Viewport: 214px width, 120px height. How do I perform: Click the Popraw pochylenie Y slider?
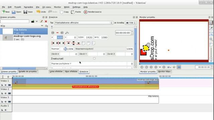[x=92, y=64]
